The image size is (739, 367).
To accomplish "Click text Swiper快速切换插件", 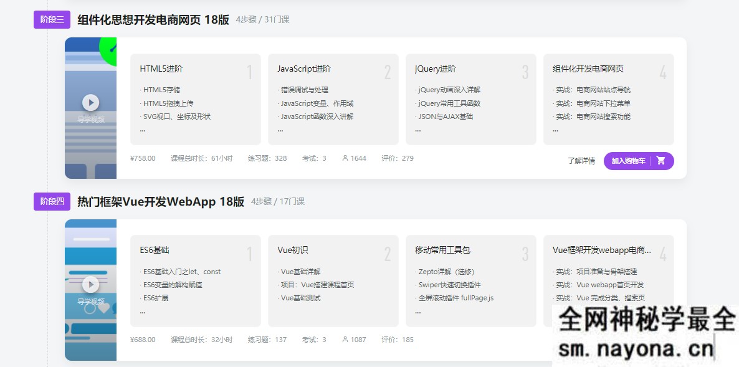I will [x=450, y=285].
